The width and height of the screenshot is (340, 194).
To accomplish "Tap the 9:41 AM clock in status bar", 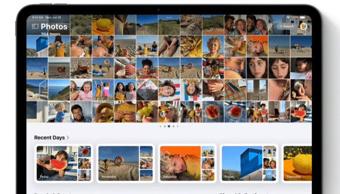I will (x=37, y=17).
